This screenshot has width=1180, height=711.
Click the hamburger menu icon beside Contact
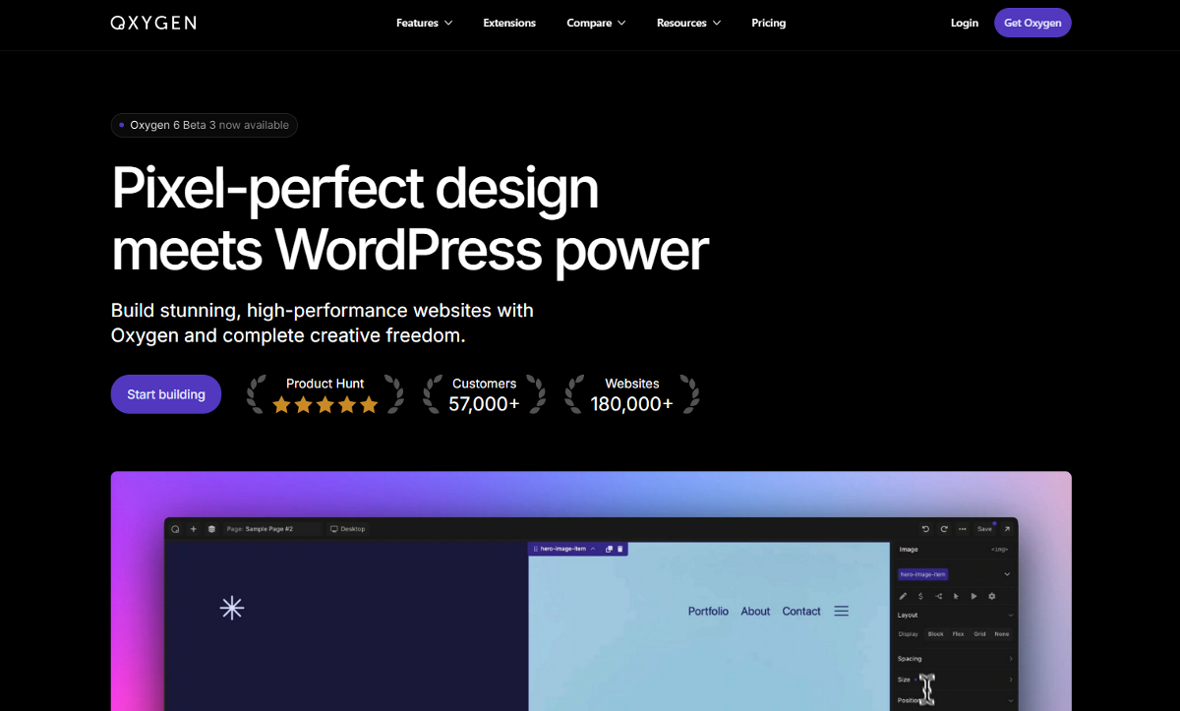(842, 611)
